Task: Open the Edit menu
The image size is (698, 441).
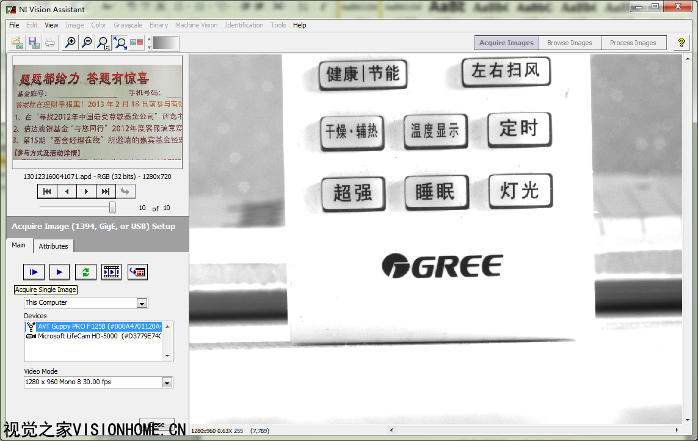Action: 32,25
